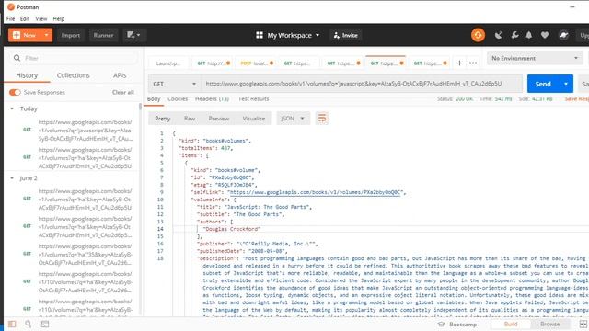Select the Preview response view
This screenshot has height=331, width=589.
tap(219, 119)
